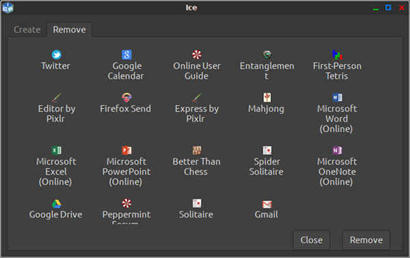Open the Remove tab
The image size is (410, 258).
click(69, 29)
